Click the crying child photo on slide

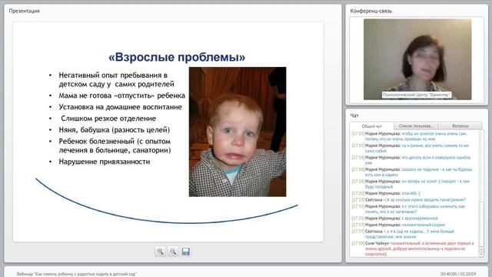click(238, 132)
